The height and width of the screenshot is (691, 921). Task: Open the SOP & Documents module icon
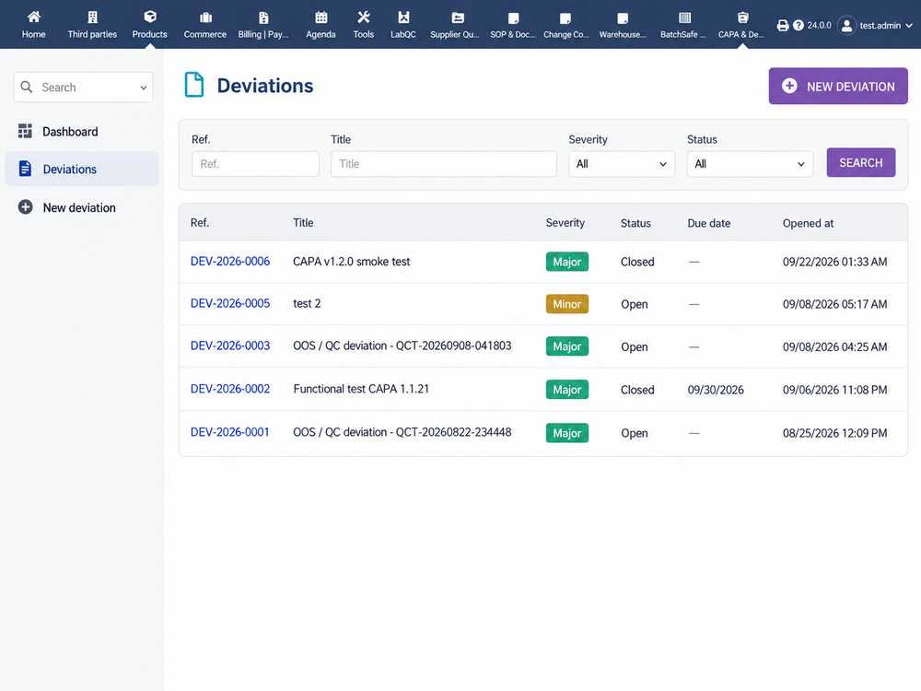point(513,18)
